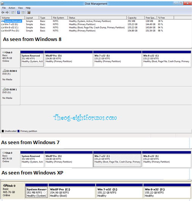Click the last toolbar icon after the separator
192x201 pixels.
(x=29, y=13)
